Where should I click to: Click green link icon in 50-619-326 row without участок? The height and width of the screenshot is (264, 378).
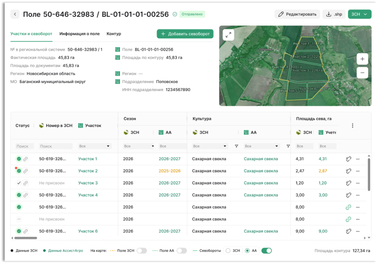(348, 207)
